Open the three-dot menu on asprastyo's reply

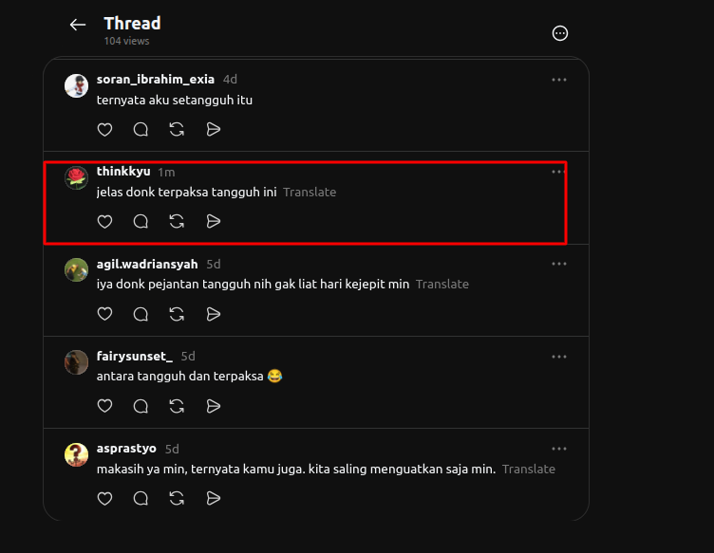click(558, 449)
